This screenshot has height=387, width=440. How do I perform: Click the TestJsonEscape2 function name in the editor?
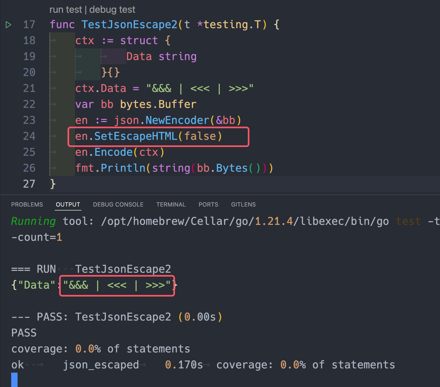click(129, 24)
